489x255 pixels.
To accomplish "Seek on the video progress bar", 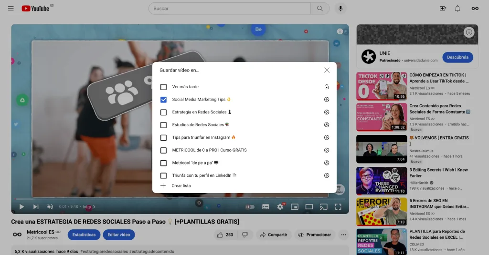I will click(180, 199).
